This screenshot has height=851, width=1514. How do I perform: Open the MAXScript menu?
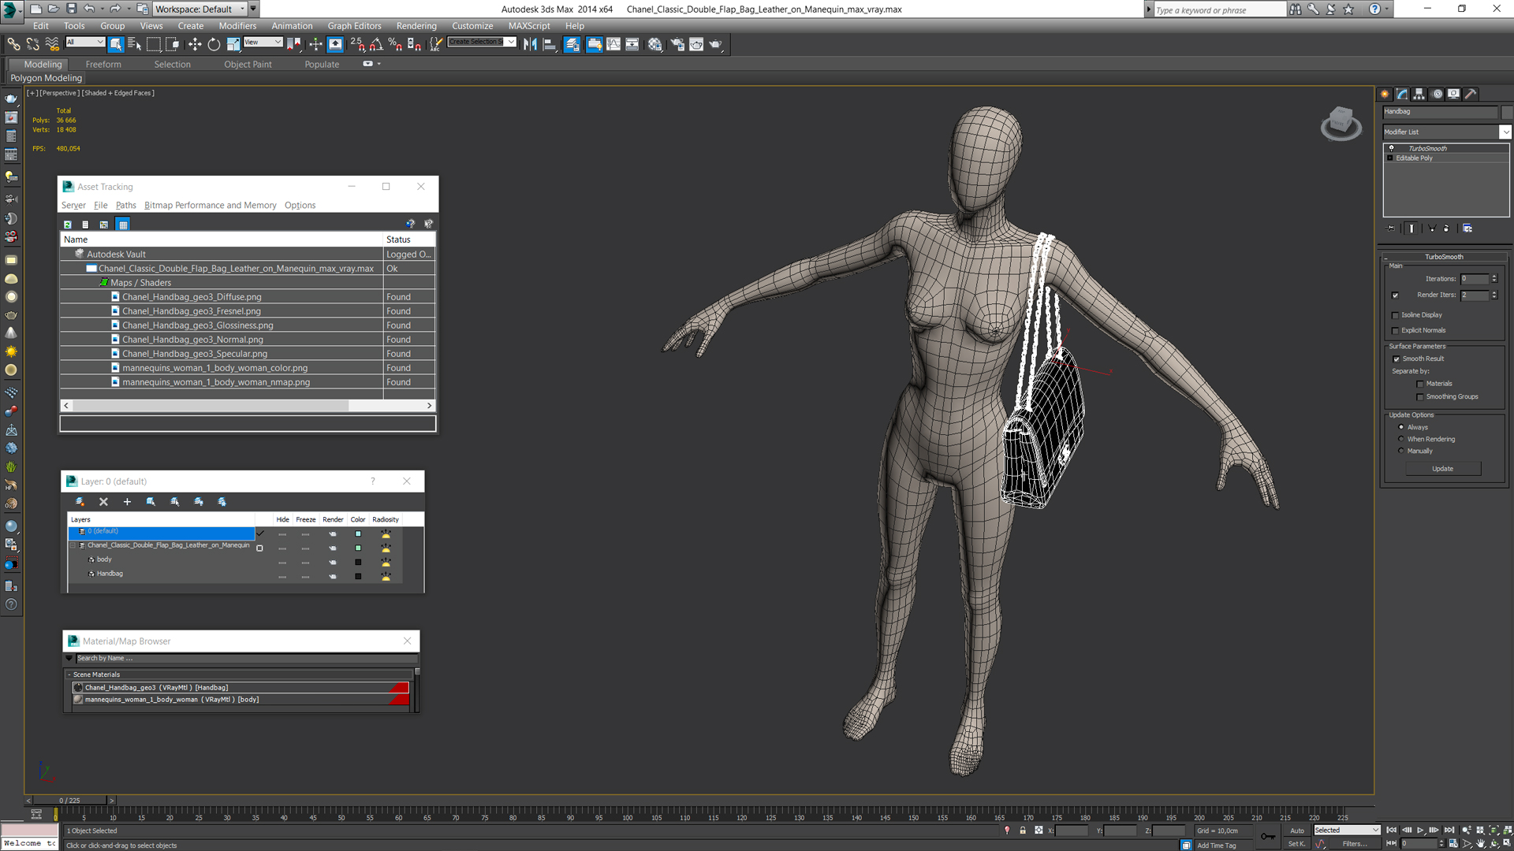(529, 26)
